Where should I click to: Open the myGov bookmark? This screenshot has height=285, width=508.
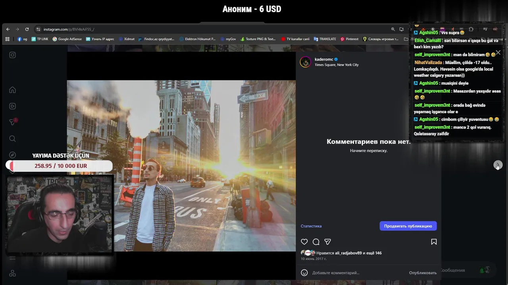[x=228, y=39]
